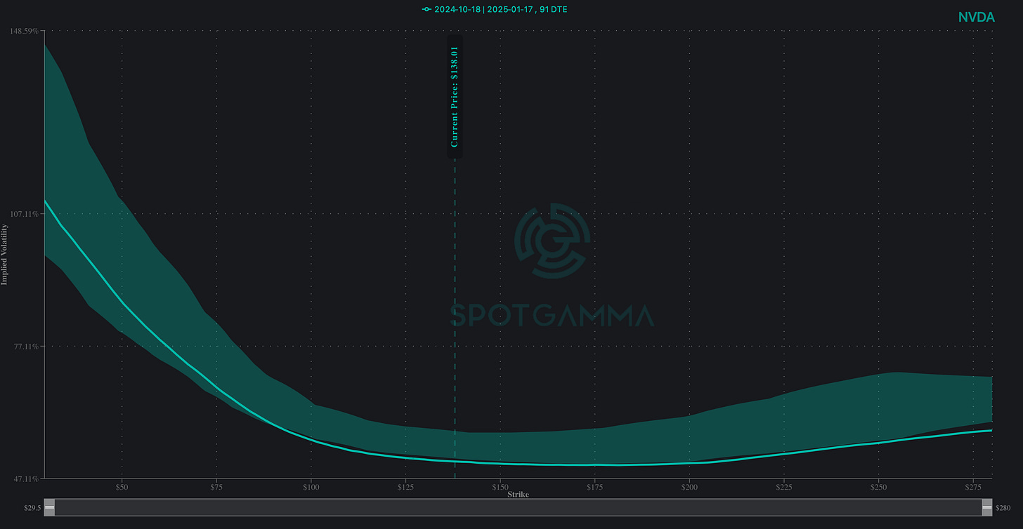Screen dimensions: 1023x529
Task: Click the left range slider handle
Action: point(49,507)
